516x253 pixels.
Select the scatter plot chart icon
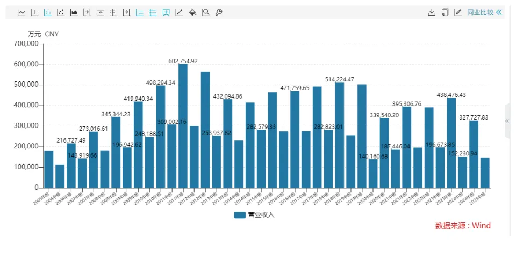click(61, 12)
